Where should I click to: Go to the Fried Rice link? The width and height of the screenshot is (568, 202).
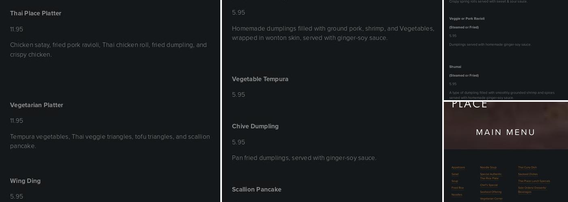pos(457,188)
